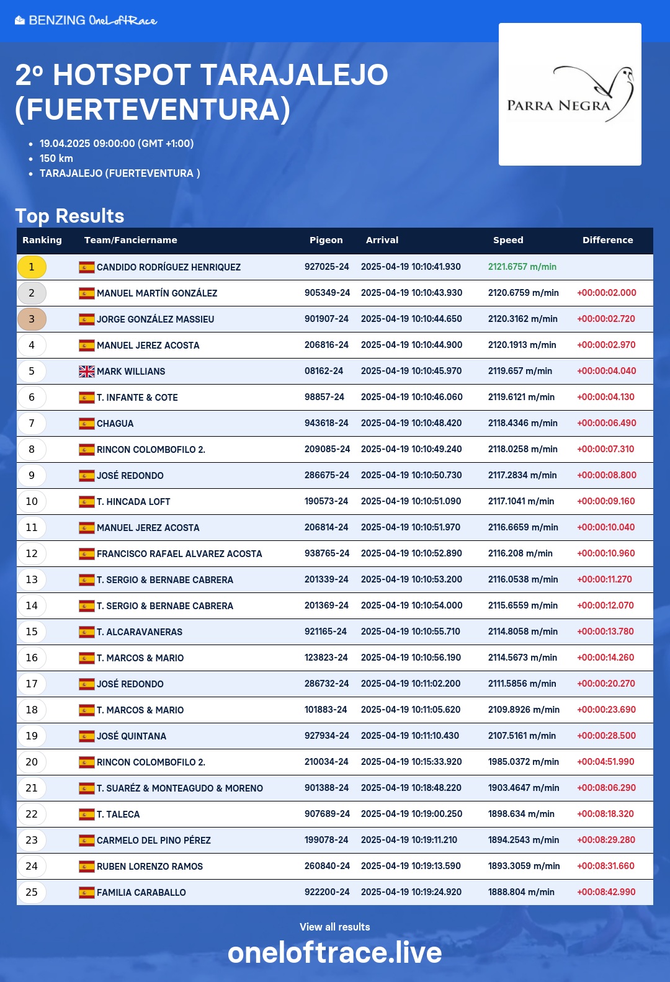This screenshot has width=670, height=982.
Task: Click the flag beside T. Taleca
Action: coord(87,815)
